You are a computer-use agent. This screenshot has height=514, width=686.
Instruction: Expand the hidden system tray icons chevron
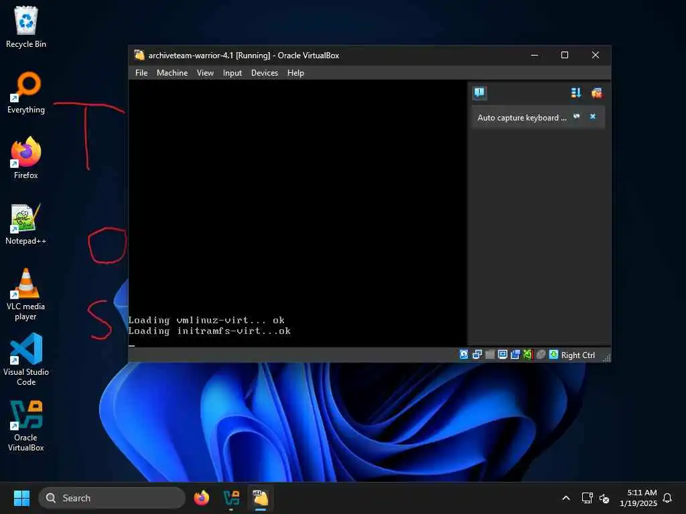565,498
